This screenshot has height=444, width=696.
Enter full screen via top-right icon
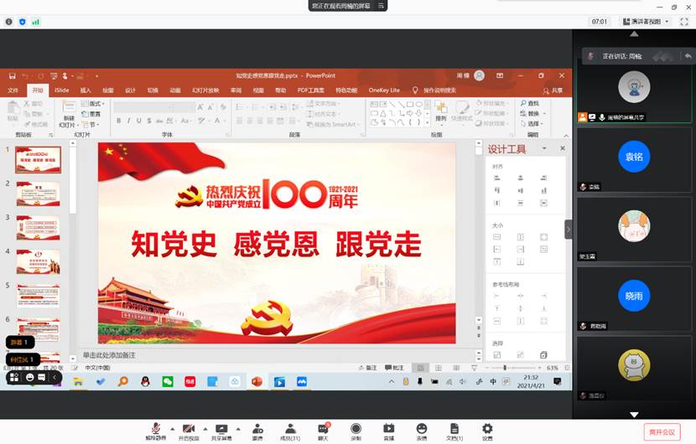coord(684,21)
